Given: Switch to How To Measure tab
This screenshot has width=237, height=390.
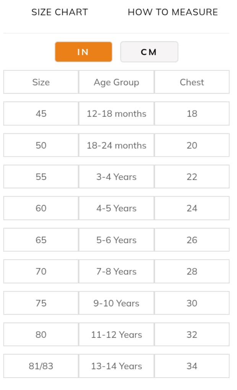Looking at the screenshot, I should [x=172, y=12].
